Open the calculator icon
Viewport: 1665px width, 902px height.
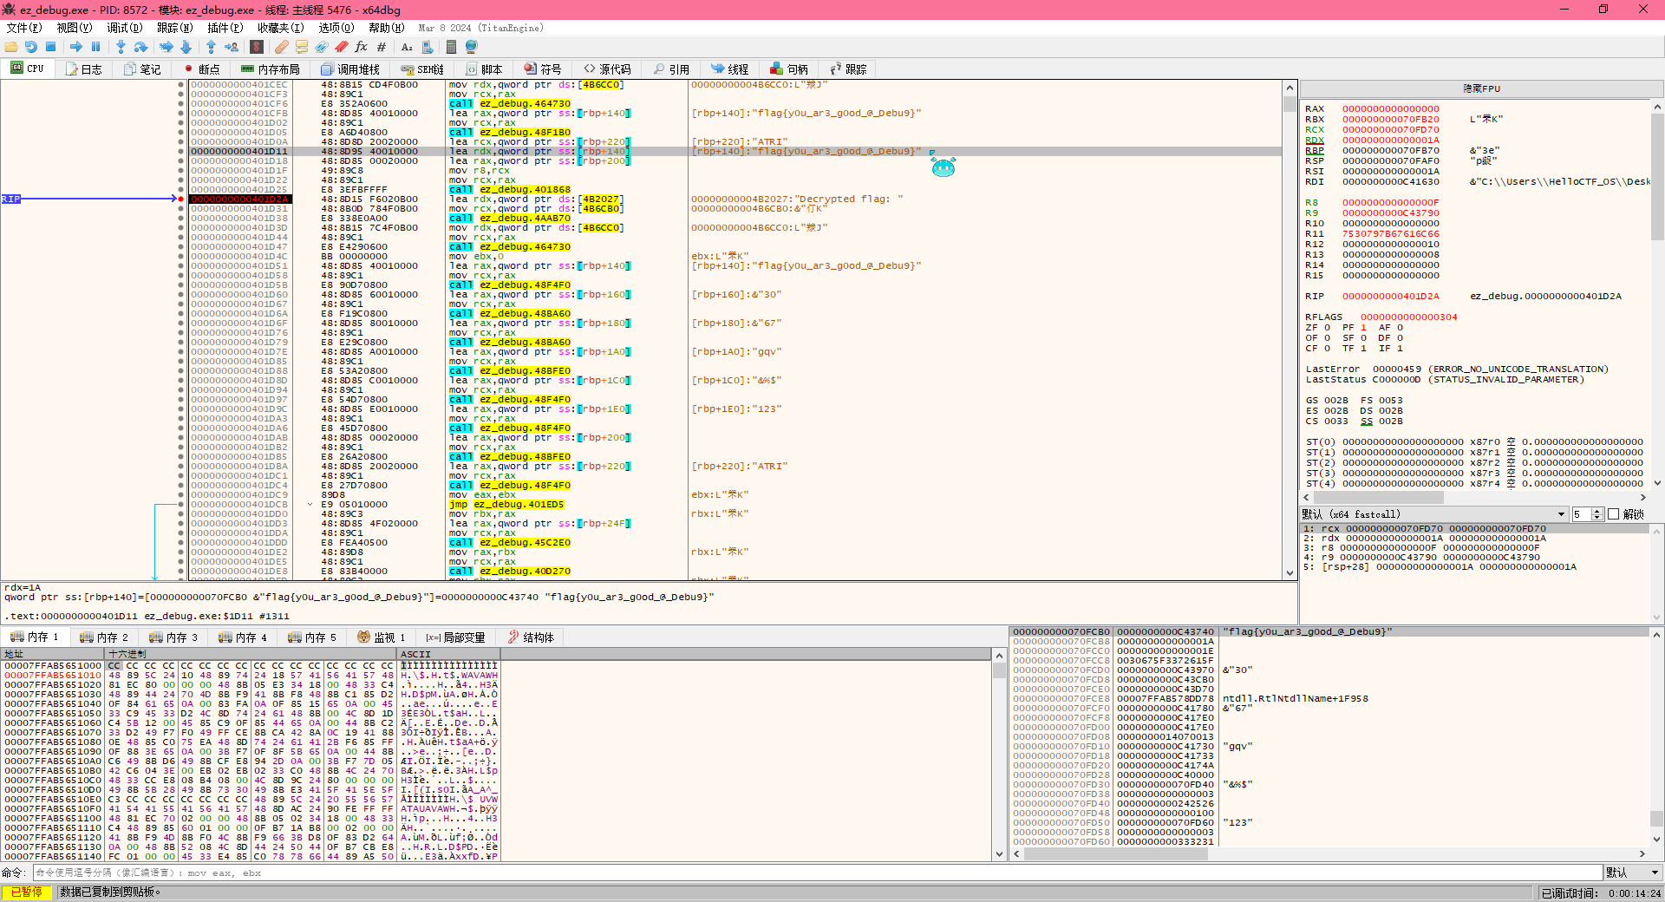point(451,47)
